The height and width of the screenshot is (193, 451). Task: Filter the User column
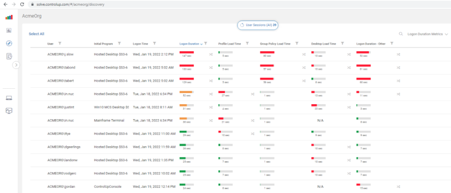[60, 43]
